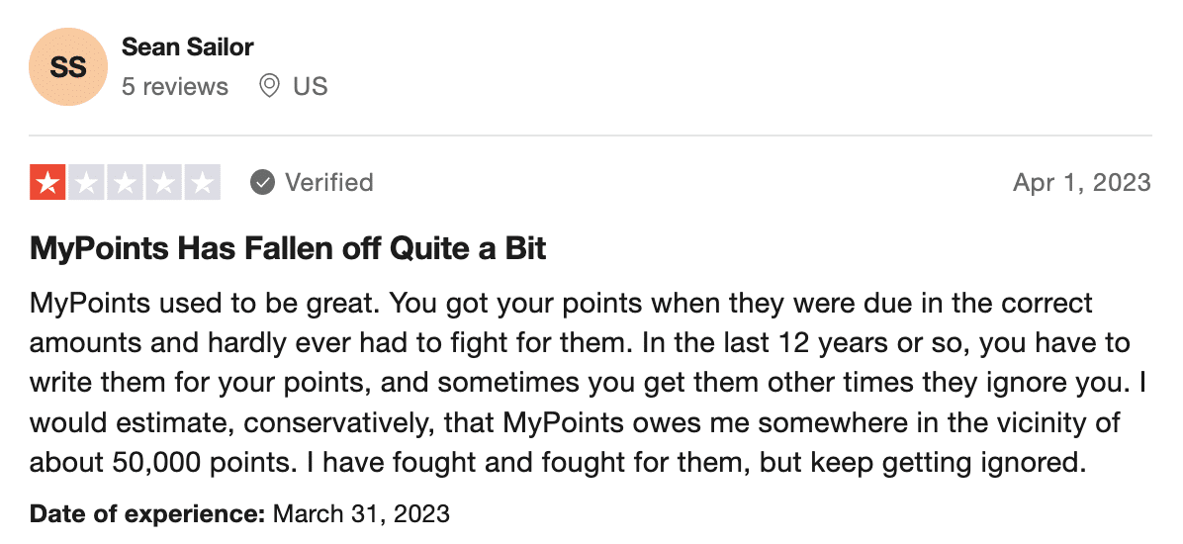Click the fourth gray star
Image resolution: width=1183 pixels, height=544 pixels.
(164, 182)
